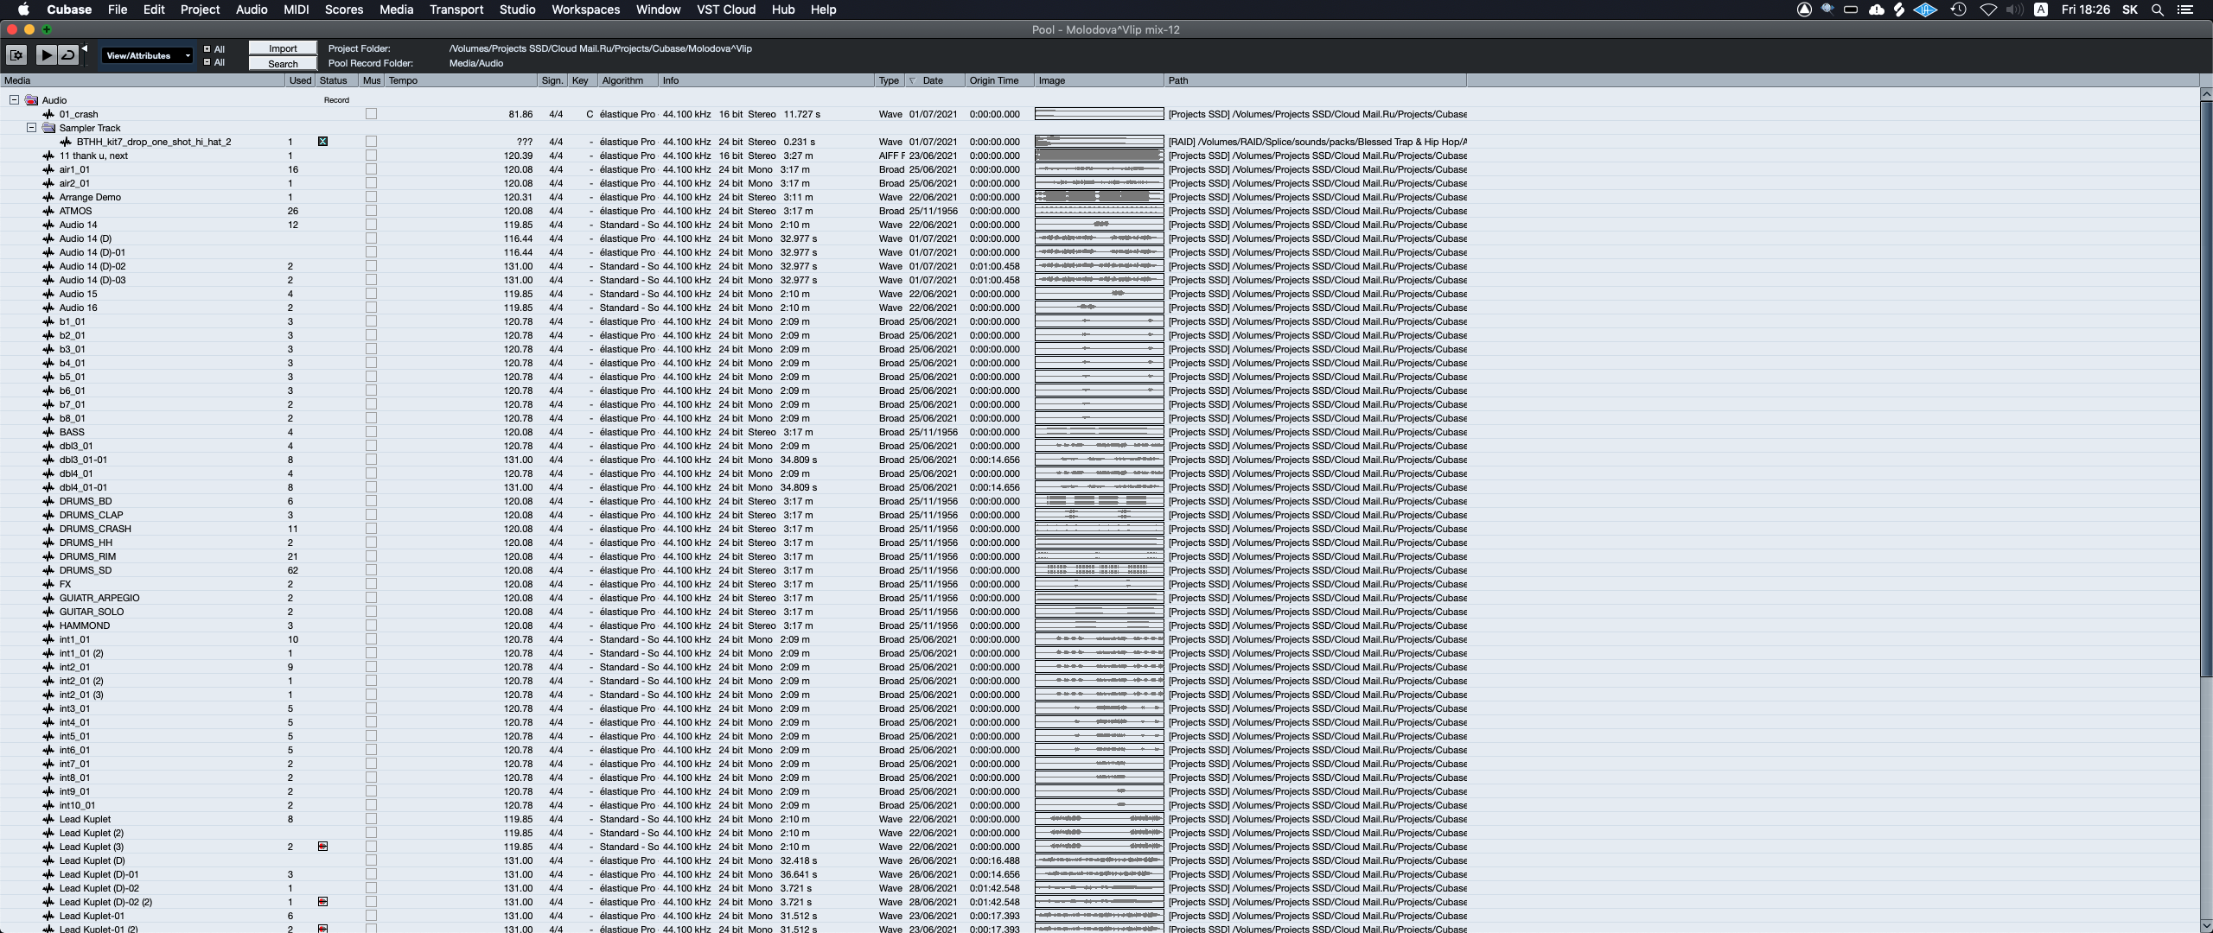Open the Media menu

[396, 10]
